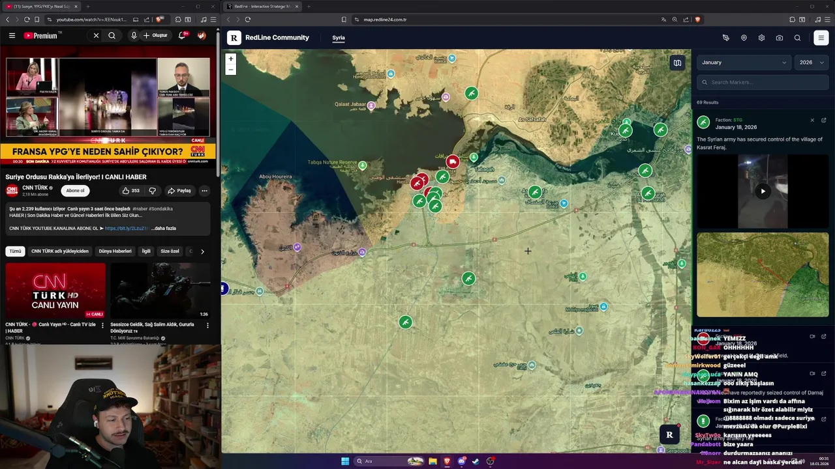Click the YouTube Premium logo
The width and height of the screenshot is (835, 469).
click(x=42, y=36)
